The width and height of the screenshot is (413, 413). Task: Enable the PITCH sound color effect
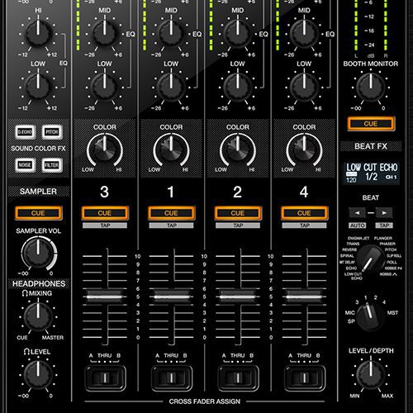(x=52, y=132)
